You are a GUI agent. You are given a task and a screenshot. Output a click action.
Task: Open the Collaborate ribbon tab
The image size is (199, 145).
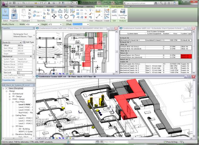click(x=62, y=7)
